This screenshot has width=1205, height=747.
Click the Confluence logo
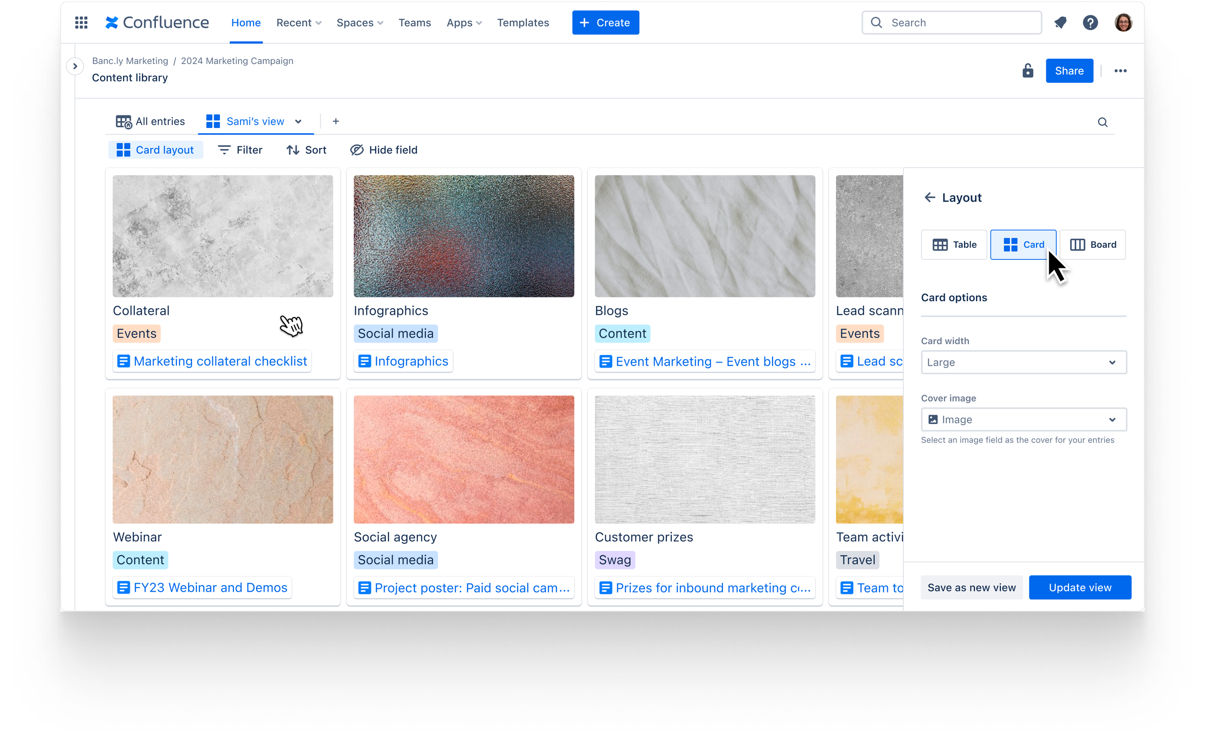157,23
